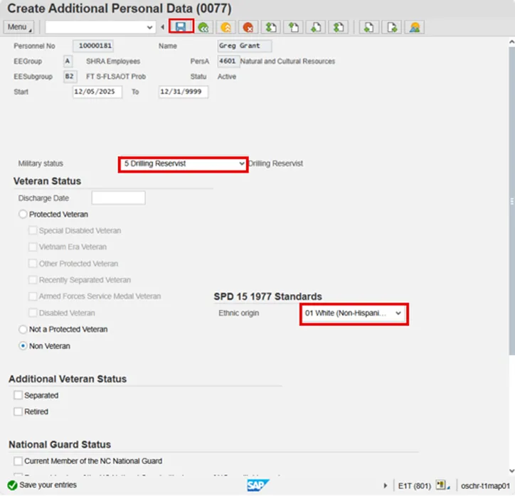Click the E1T (801) system text
The image size is (515, 496).
pyautogui.click(x=415, y=485)
